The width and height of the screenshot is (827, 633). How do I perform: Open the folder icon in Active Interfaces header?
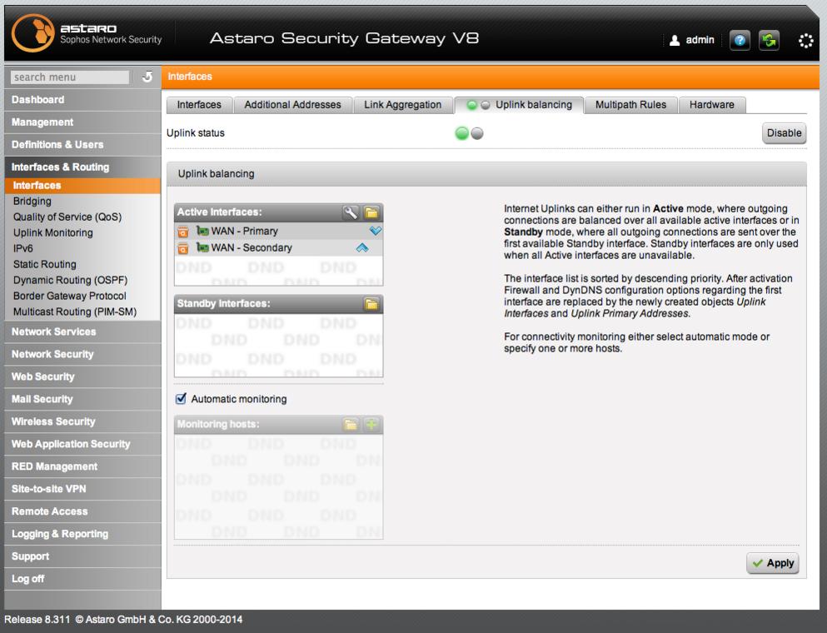[371, 212]
